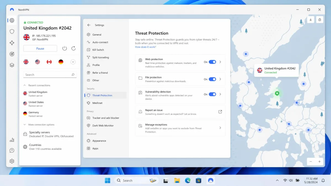Open the statistics bar chart sidebar icon
The width and height of the screenshot is (331, 186).
12,140
